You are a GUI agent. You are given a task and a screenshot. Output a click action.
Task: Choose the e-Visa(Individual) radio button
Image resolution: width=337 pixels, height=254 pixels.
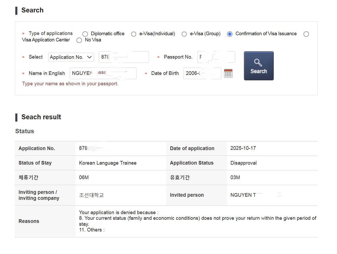pyautogui.click(x=134, y=34)
